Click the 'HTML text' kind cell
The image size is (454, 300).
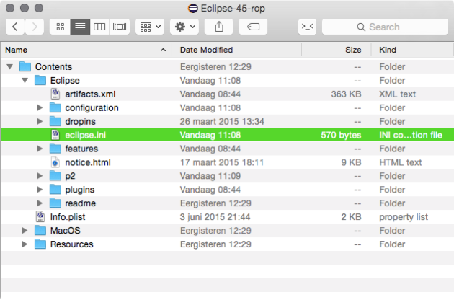[401, 162]
